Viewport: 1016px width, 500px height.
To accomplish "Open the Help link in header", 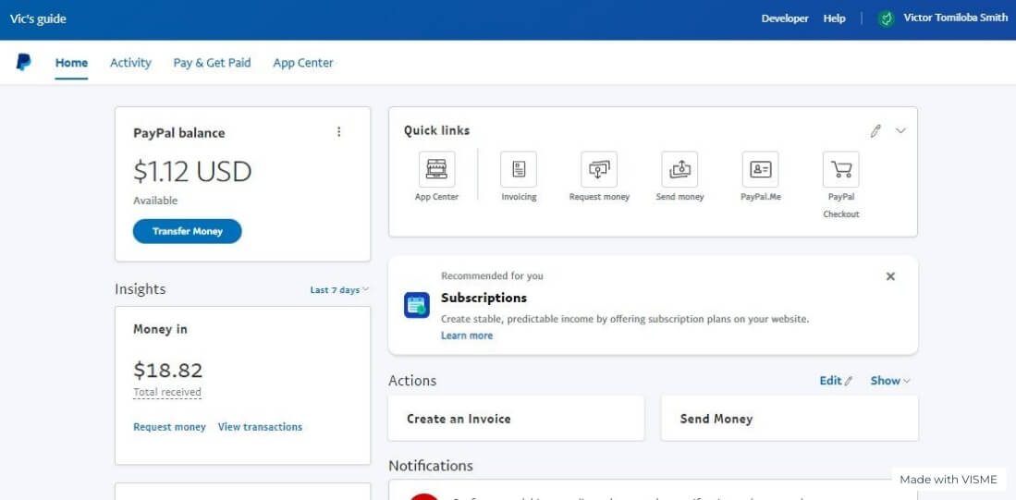I will [x=834, y=18].
